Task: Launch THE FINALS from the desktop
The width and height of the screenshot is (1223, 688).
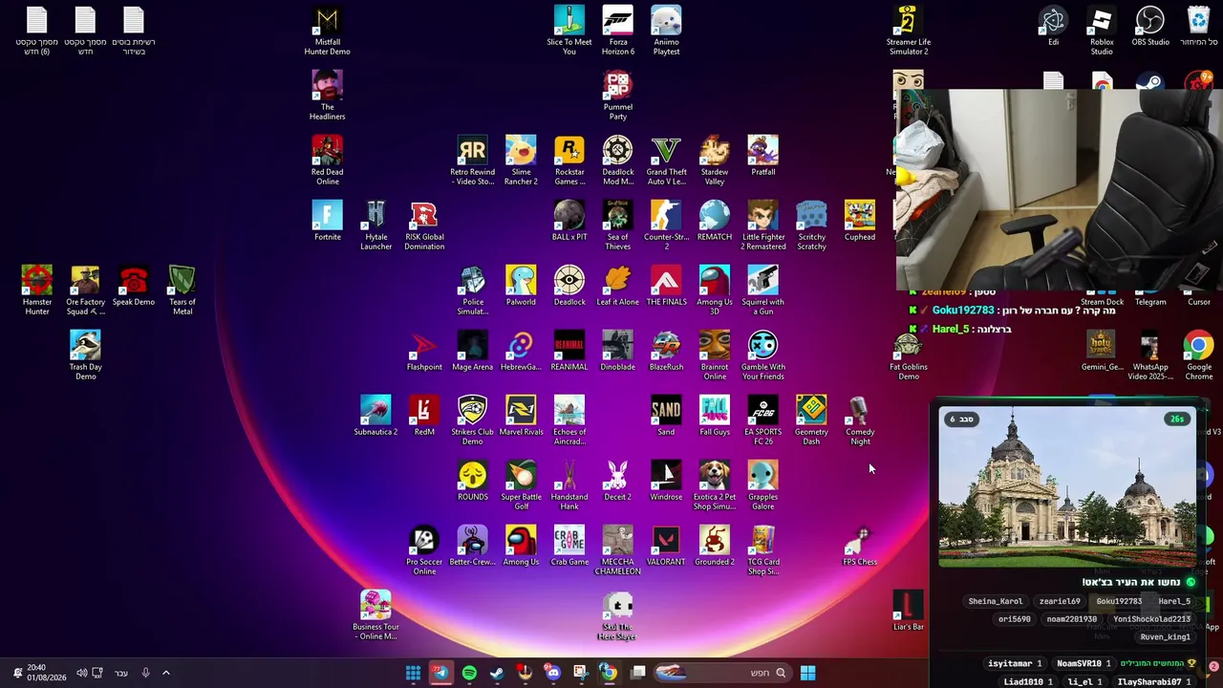Action: point(666,287)
